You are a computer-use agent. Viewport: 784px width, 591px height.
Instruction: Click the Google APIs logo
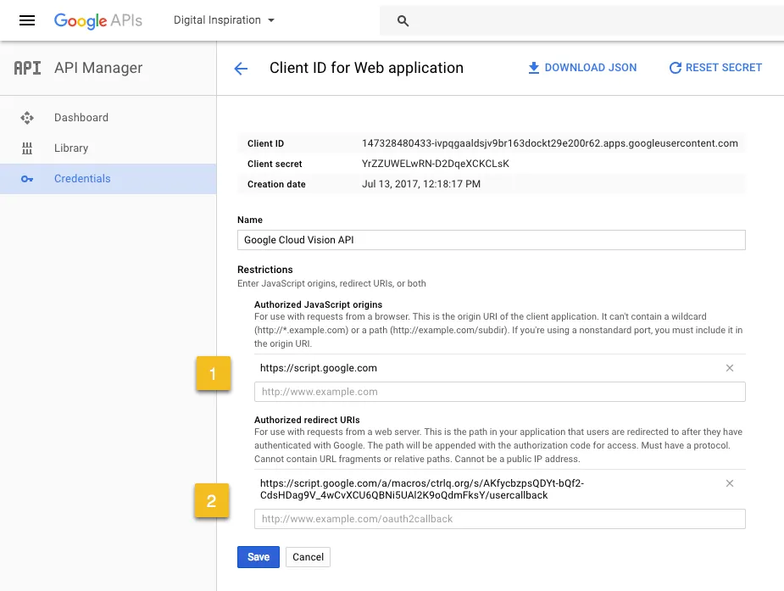(97, 20)
